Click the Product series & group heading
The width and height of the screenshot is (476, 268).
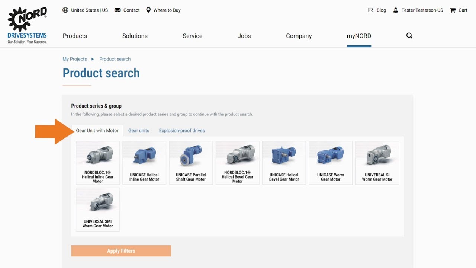coord(96,106)
